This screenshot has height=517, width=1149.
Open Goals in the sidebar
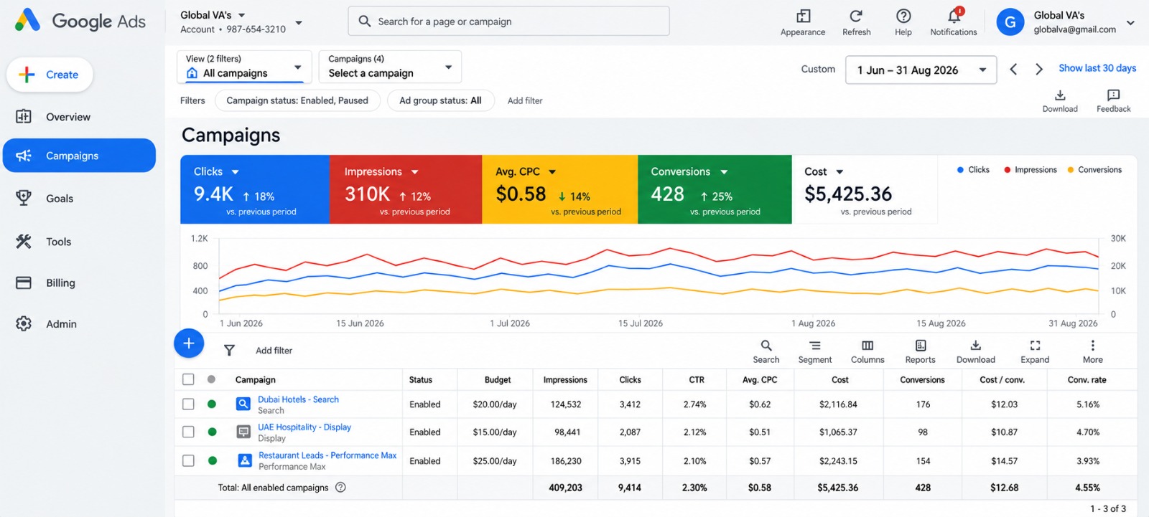click(x=79, y=199)
